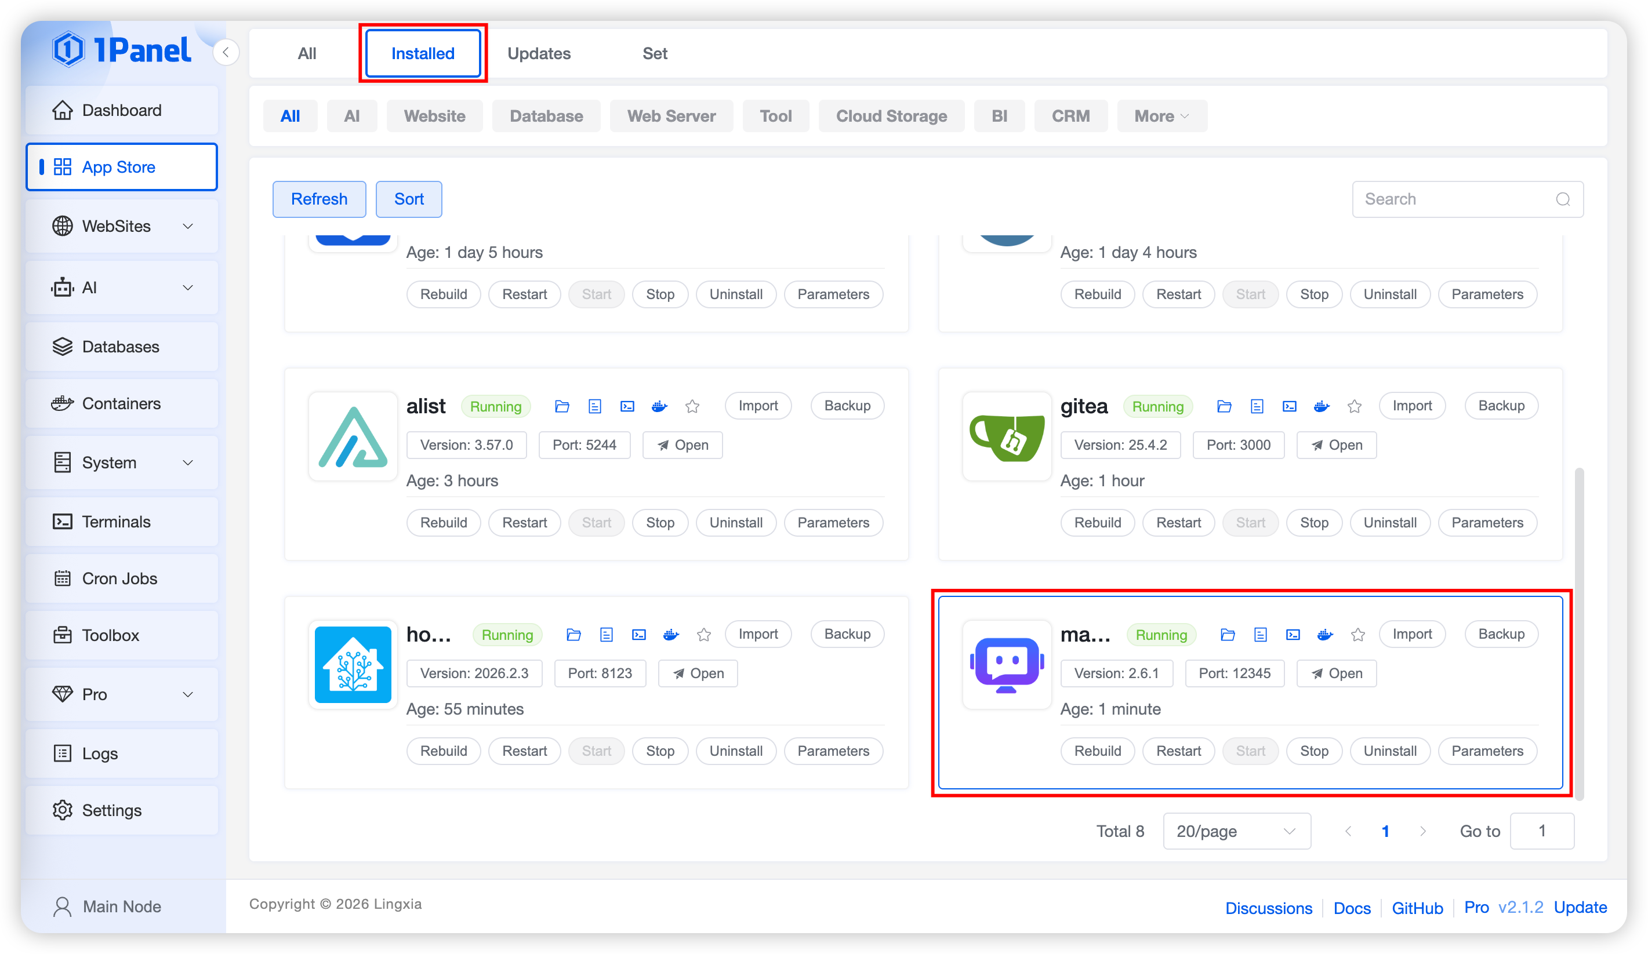Open the More categories dropdown
Image resolution: width=1648 pixels, height=954 pixels.
coord(1161,116)
